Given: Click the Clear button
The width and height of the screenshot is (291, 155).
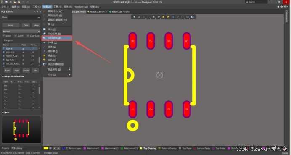Looking at the screenshot, I should pyautogui.click(x=26, y=25).
